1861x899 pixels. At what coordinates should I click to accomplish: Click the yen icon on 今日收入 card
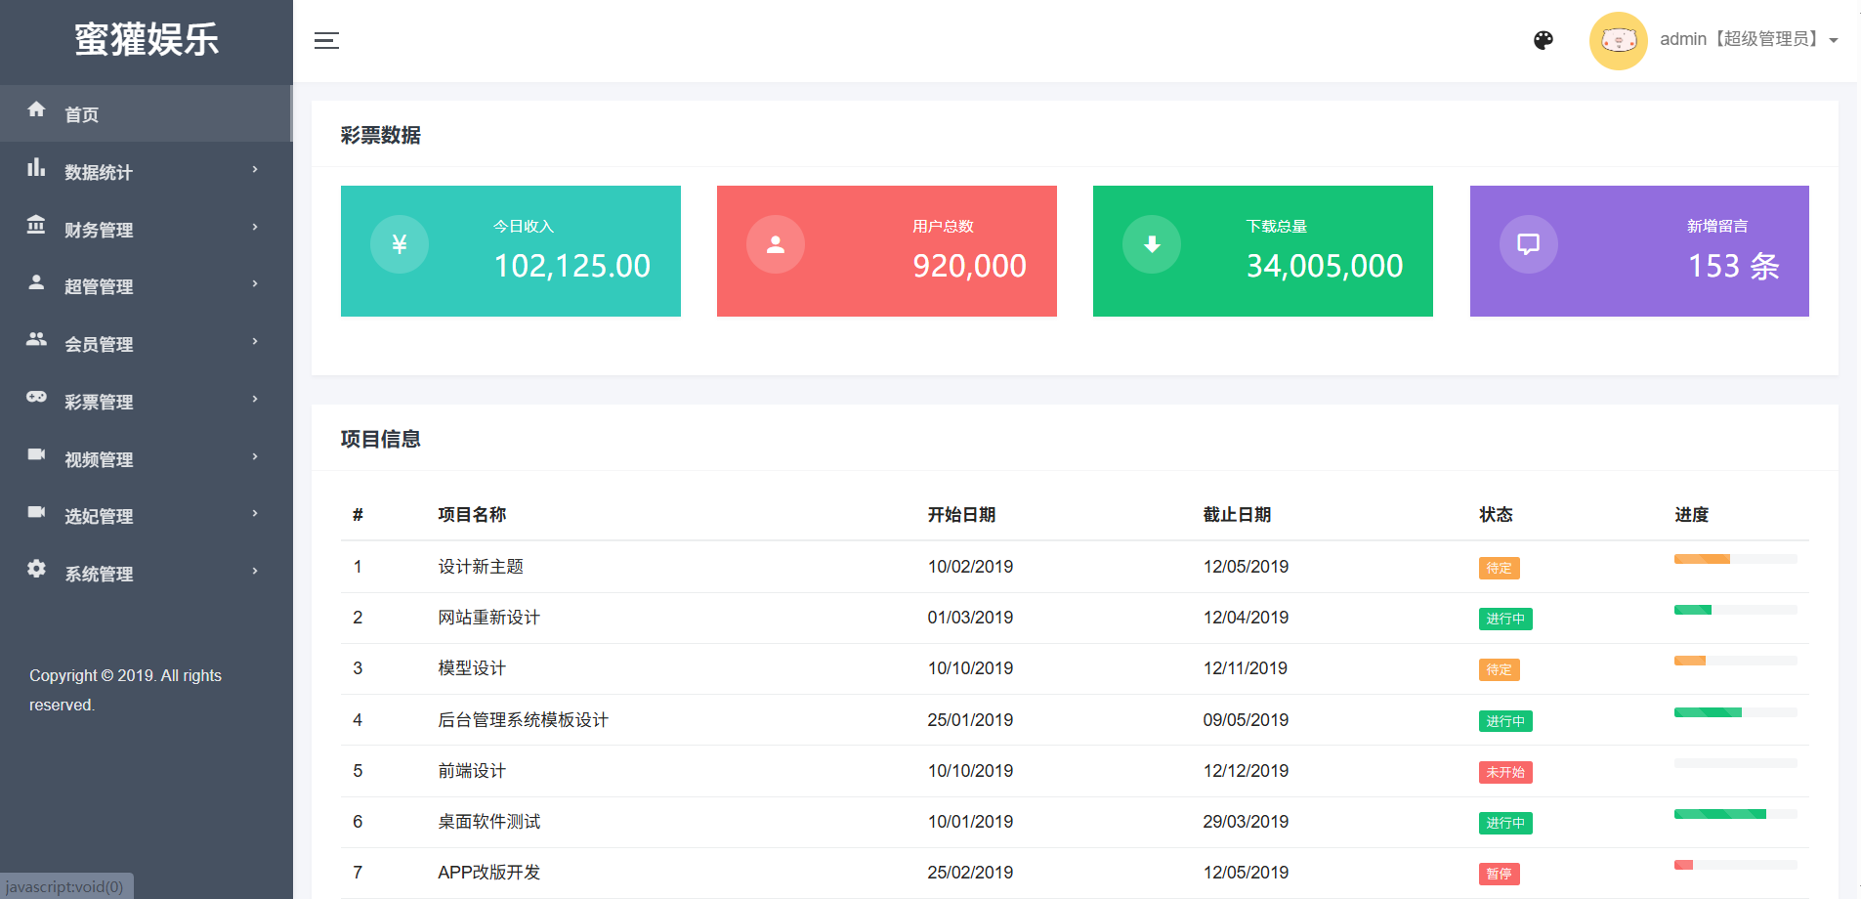pos(399,244)
